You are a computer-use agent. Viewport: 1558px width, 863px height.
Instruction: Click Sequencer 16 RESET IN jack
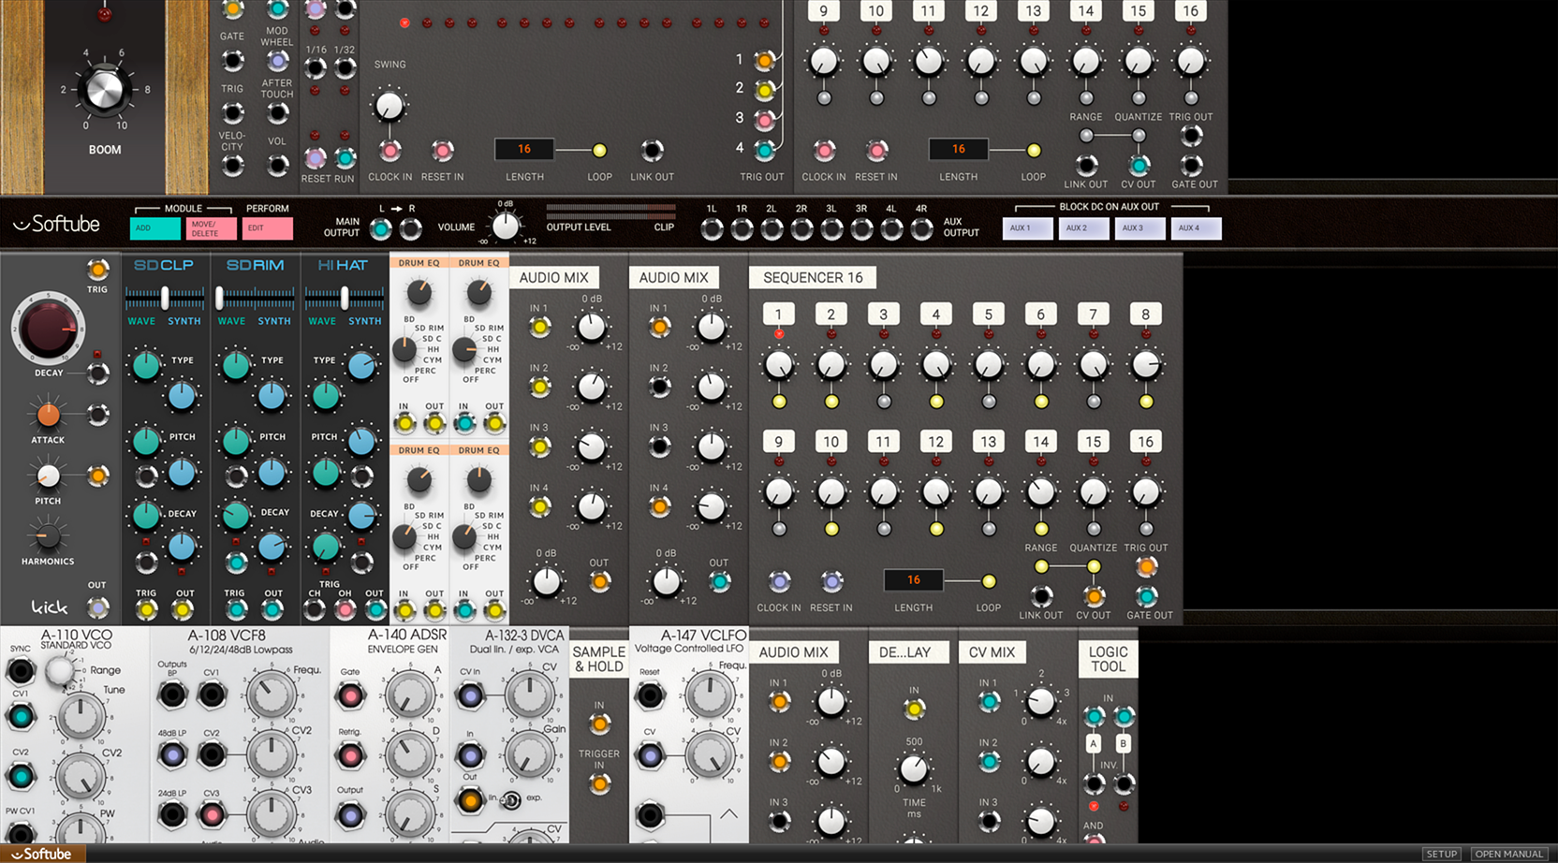tap(831, 581)
